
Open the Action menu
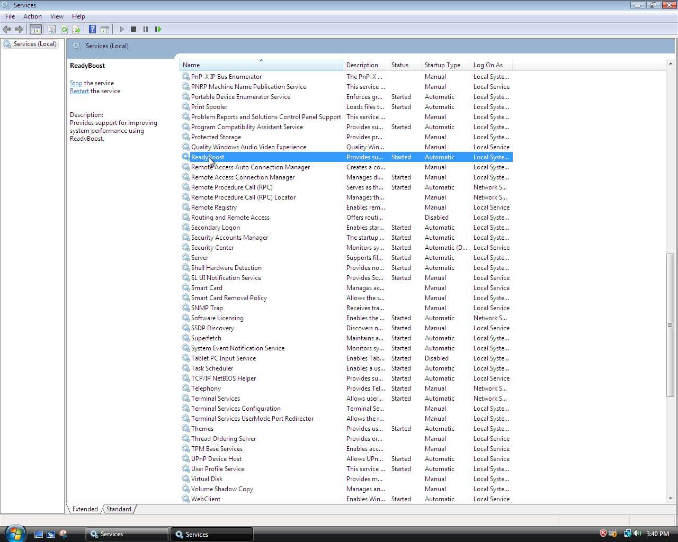tap(32, 16)
